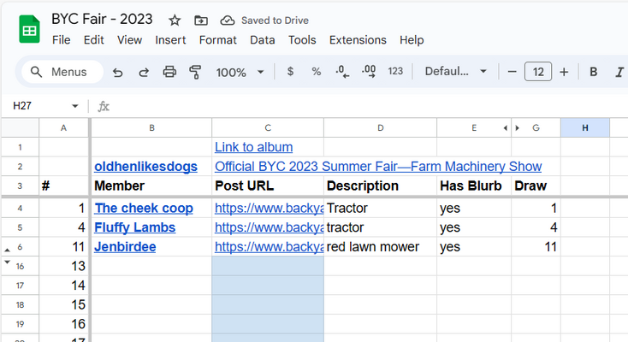The width and height of the screenshot is (628, 342).
Task: Toggle bold formatting
Action: coord(593,72)
